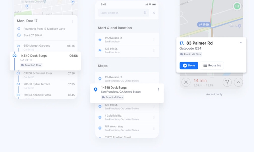This screenshot has height=152, width=254.
Task: Collapse the 83 Palmer Rd card chevron
Action: [241, 43]
